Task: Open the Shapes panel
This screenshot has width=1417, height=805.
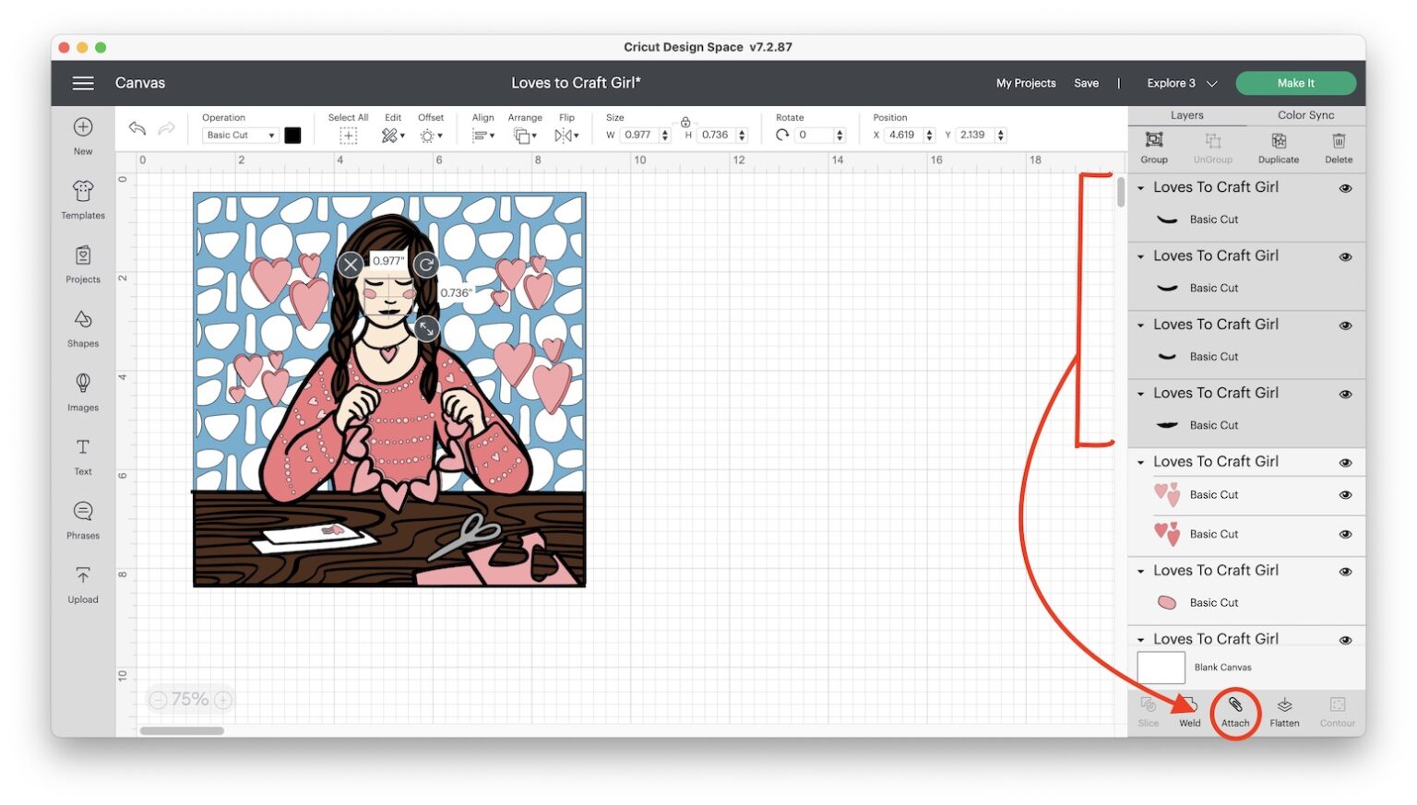Action: (x=82, y=327)
